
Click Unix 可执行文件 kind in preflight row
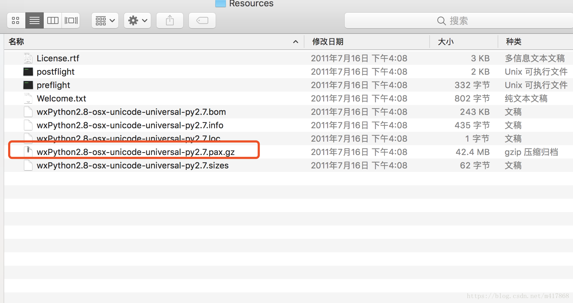536,85
